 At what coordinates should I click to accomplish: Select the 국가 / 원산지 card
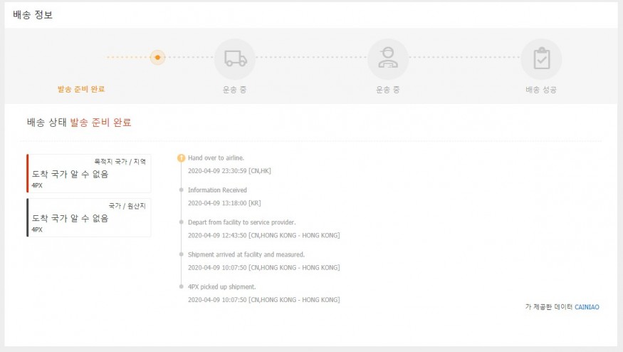pyautogui.click(x=89, y=217)
